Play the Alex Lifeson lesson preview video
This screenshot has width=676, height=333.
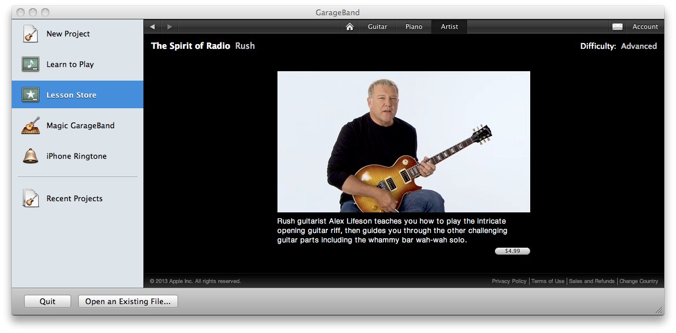pyautogui.click(x=403, y=142)
